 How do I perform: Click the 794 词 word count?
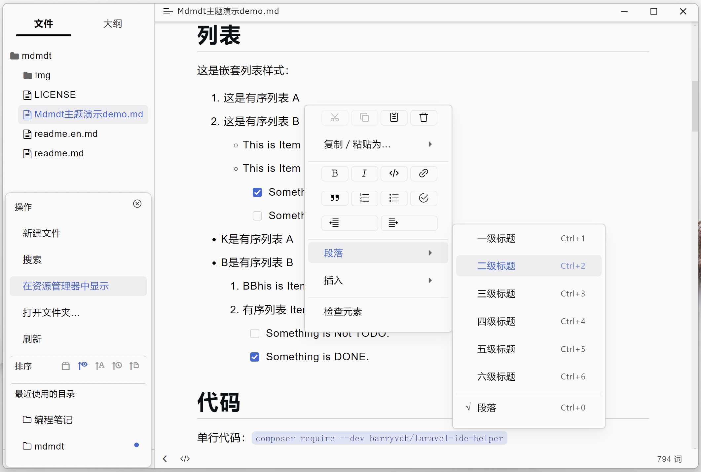669,459
